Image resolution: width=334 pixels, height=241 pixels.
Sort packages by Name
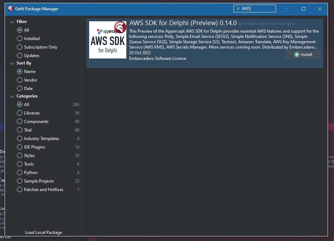[x=26, y=72]
